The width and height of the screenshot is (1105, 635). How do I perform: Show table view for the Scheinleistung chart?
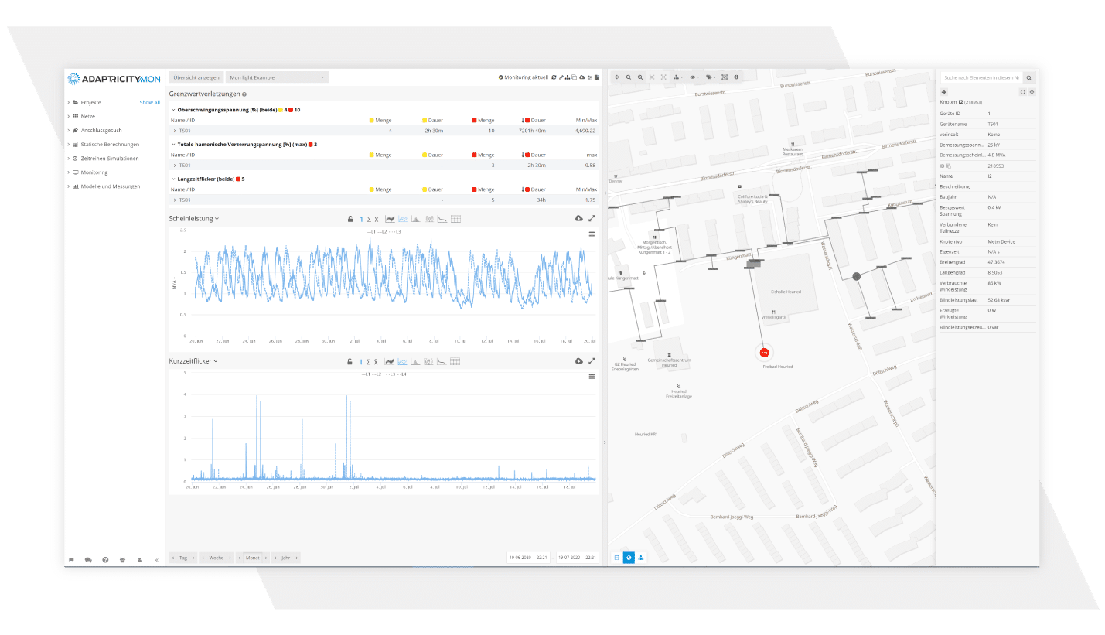(455, 219)
